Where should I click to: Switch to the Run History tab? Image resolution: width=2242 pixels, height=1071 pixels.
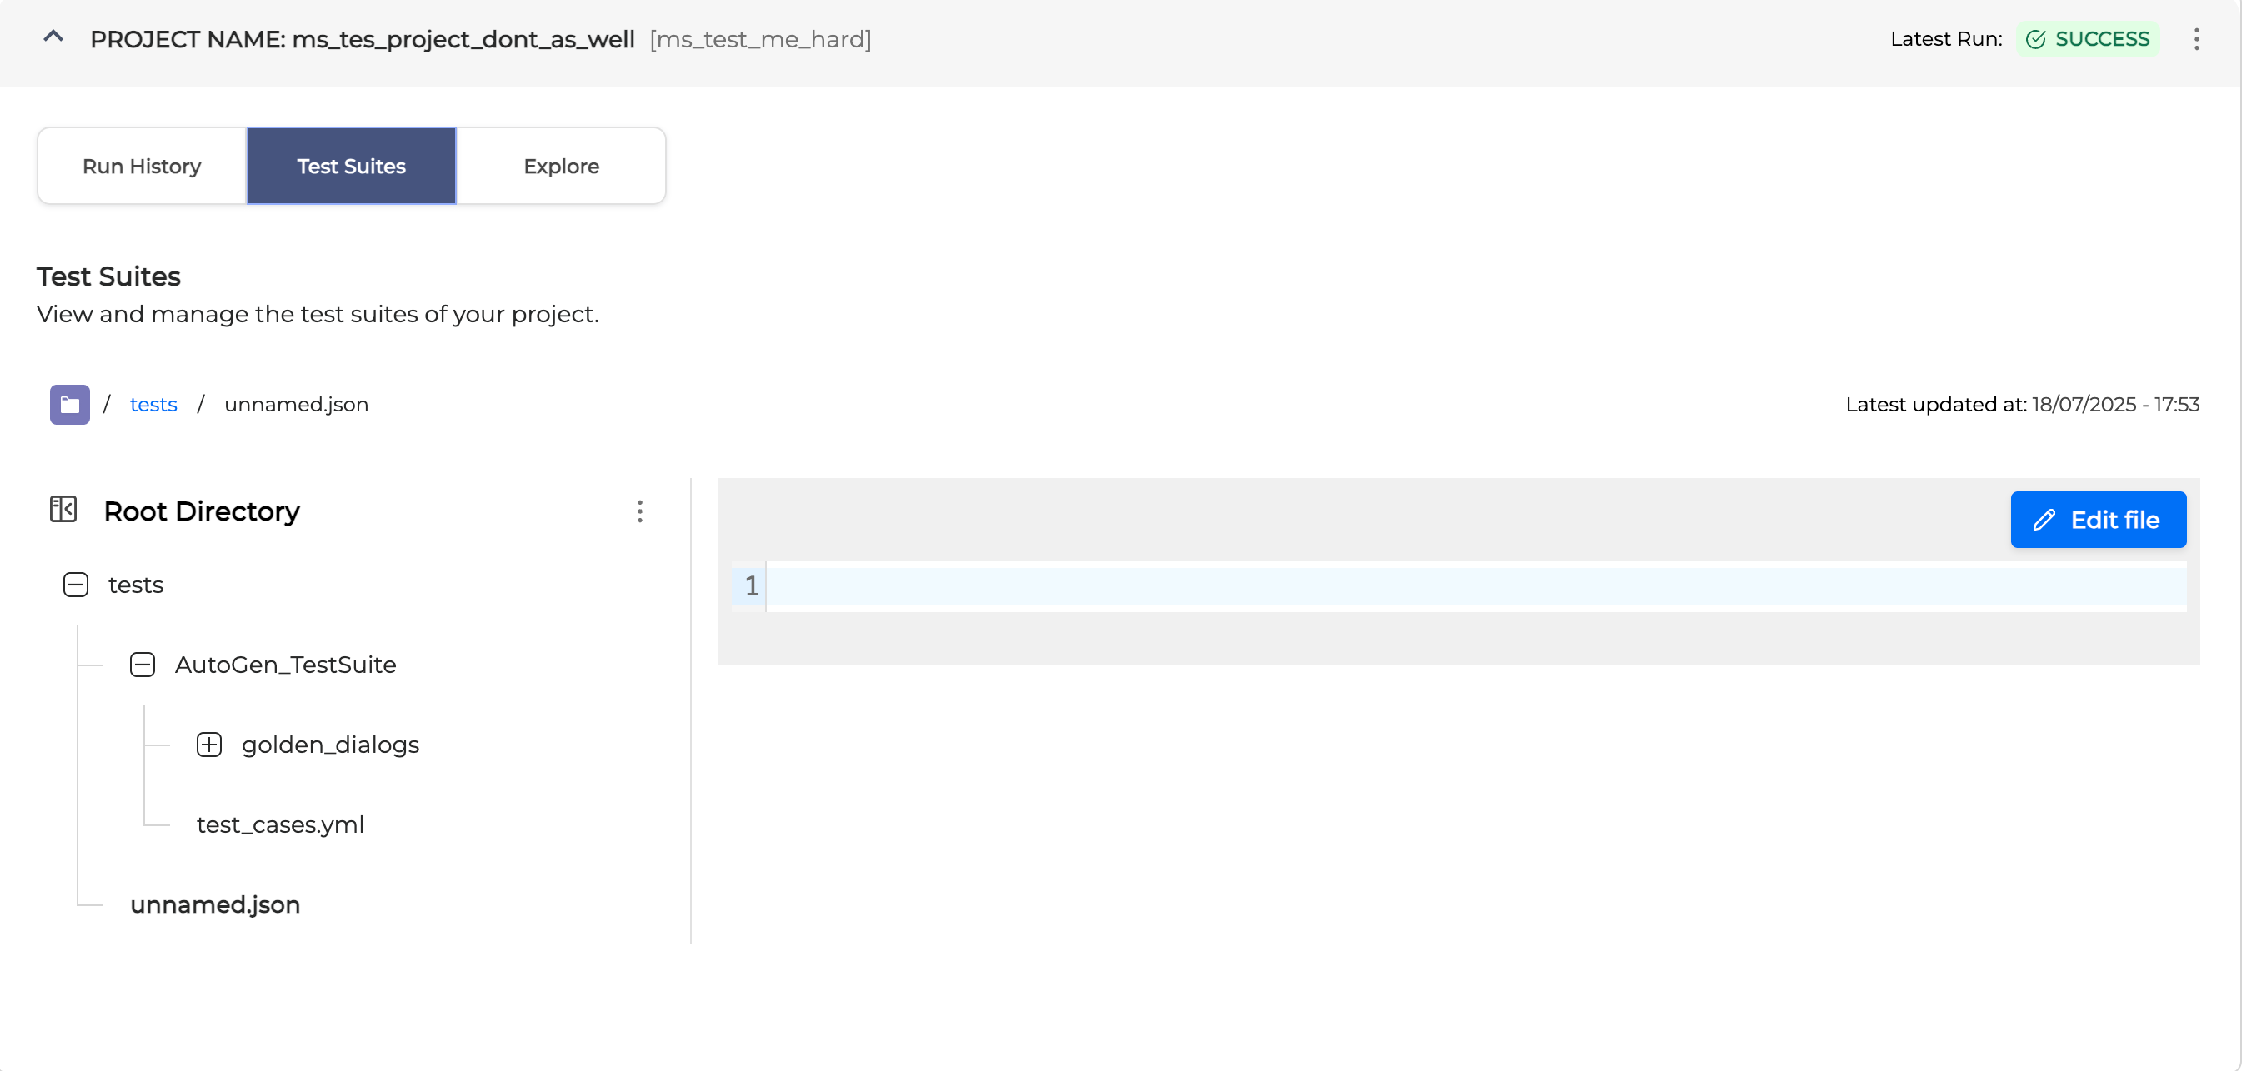coord(141,165)
